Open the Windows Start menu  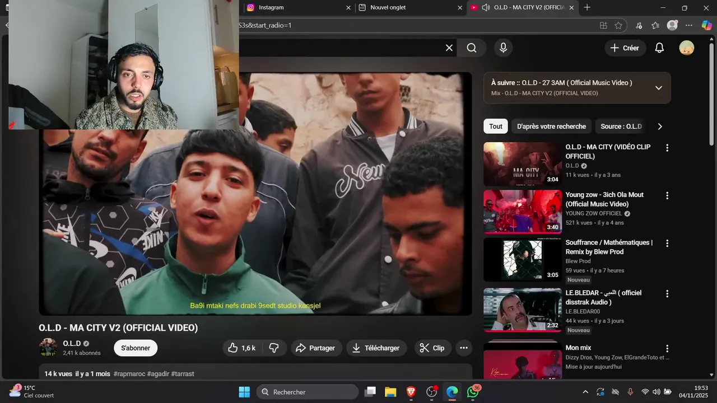pos(244,392)
